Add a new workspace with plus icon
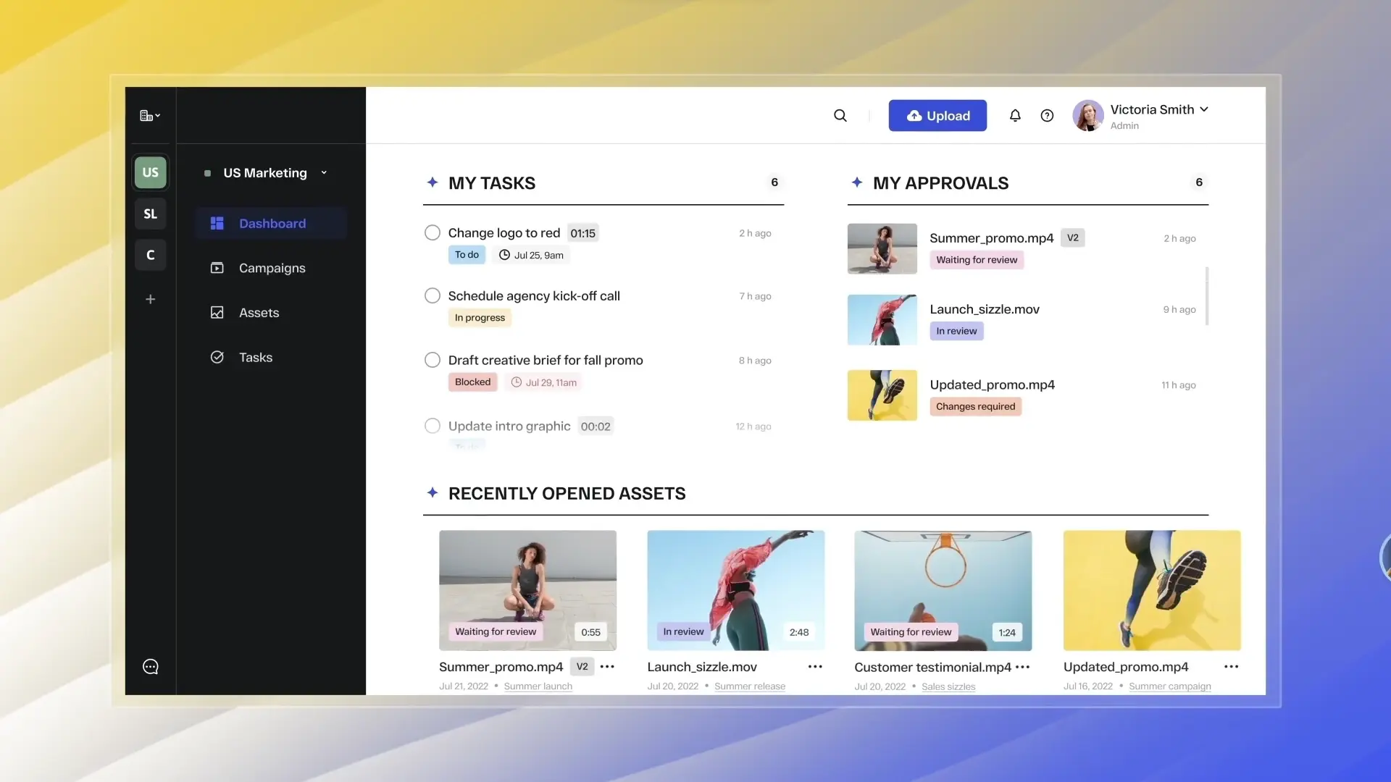Viewport: 1391px width, 782px height. pos(151,299)
